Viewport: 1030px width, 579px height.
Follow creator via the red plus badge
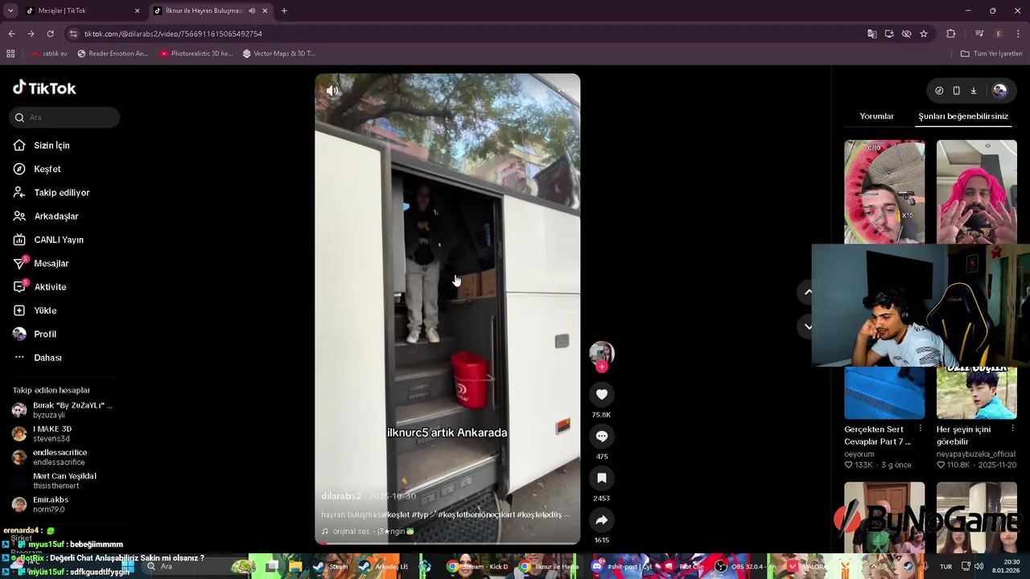[x=601, y=367]
